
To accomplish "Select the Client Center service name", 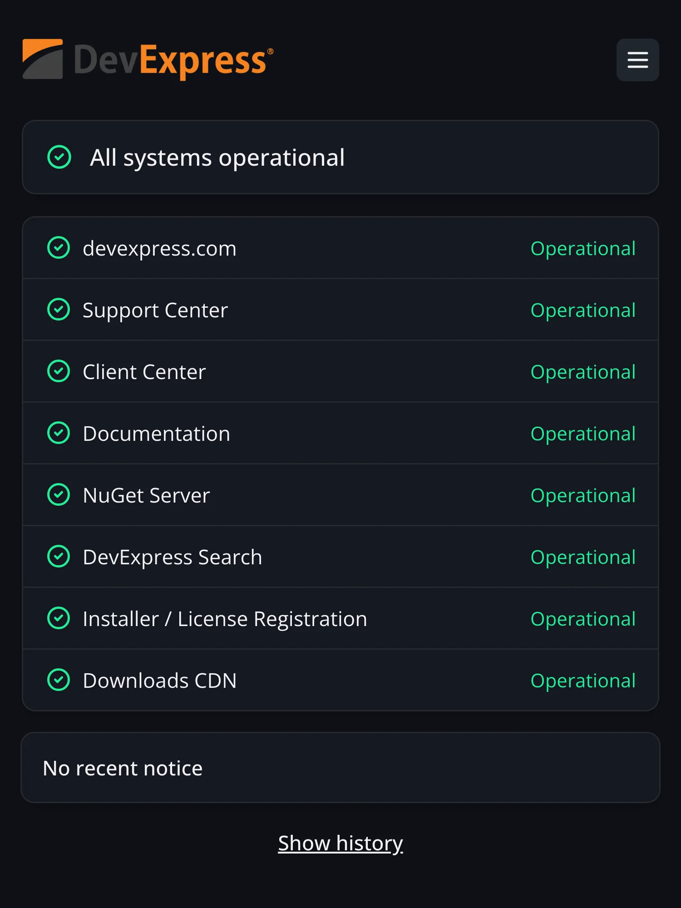I will pos(144,372).
